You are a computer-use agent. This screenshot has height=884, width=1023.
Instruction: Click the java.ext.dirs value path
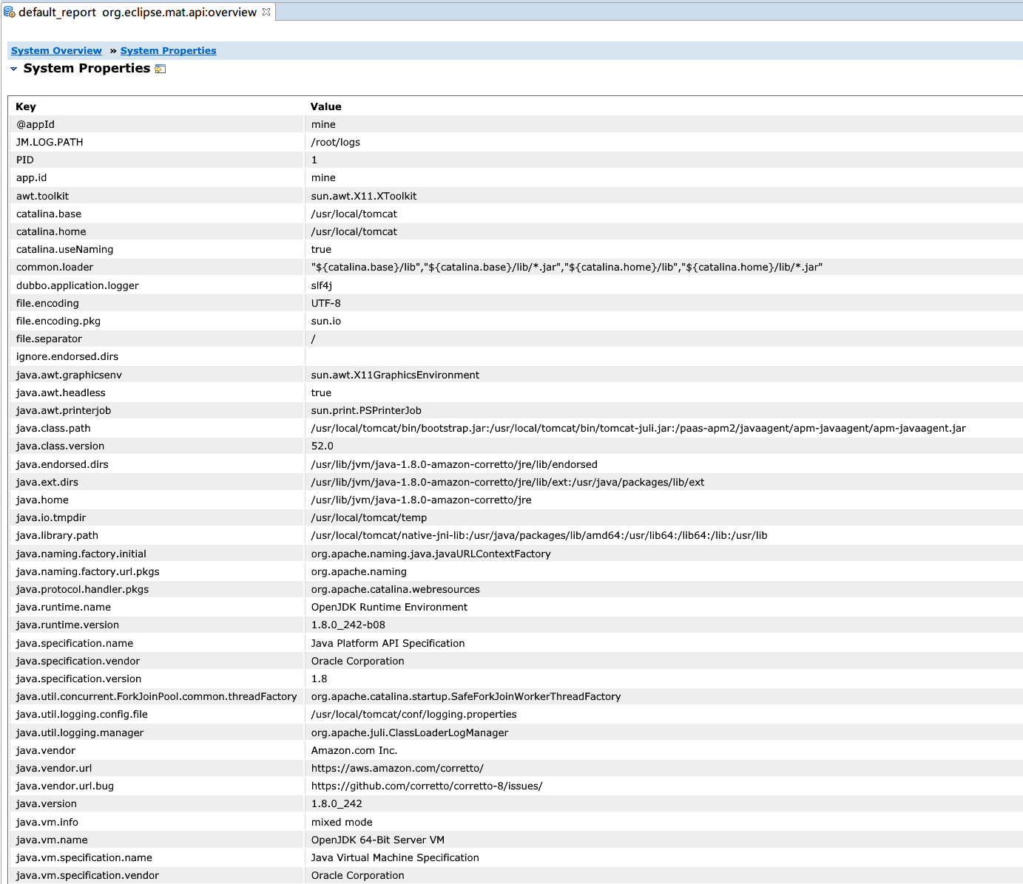coord(508,482)
